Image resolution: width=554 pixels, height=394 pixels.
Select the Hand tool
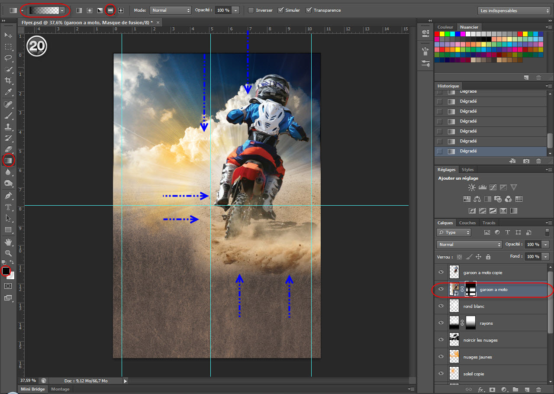tap(8, 242)
